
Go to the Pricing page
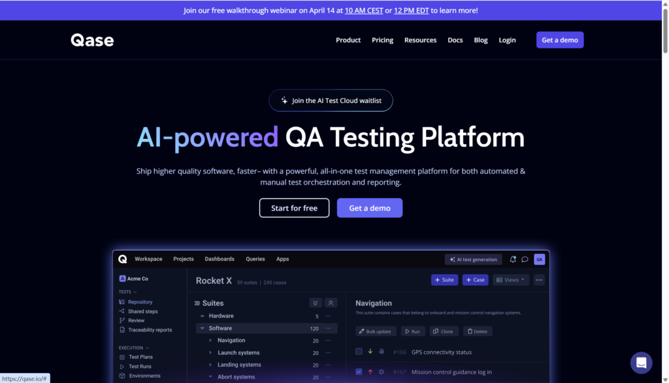(x=382, y=40)
